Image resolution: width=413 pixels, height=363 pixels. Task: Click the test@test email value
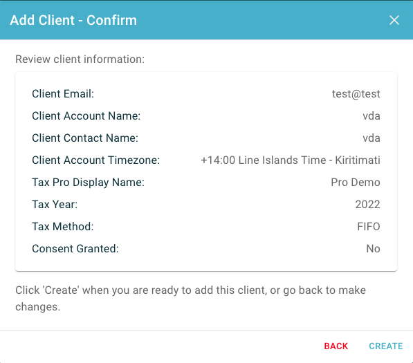(x=356, y=94)
